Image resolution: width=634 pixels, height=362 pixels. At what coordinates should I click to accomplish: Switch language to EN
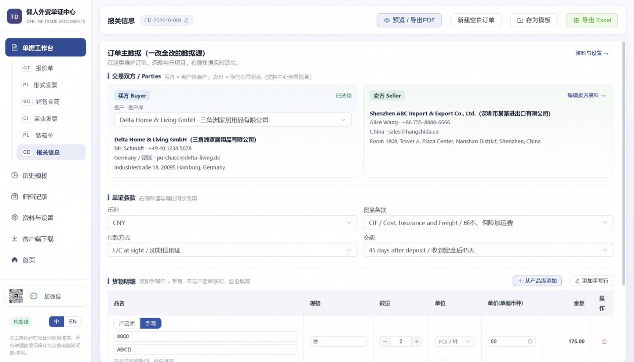pos(73,321)
